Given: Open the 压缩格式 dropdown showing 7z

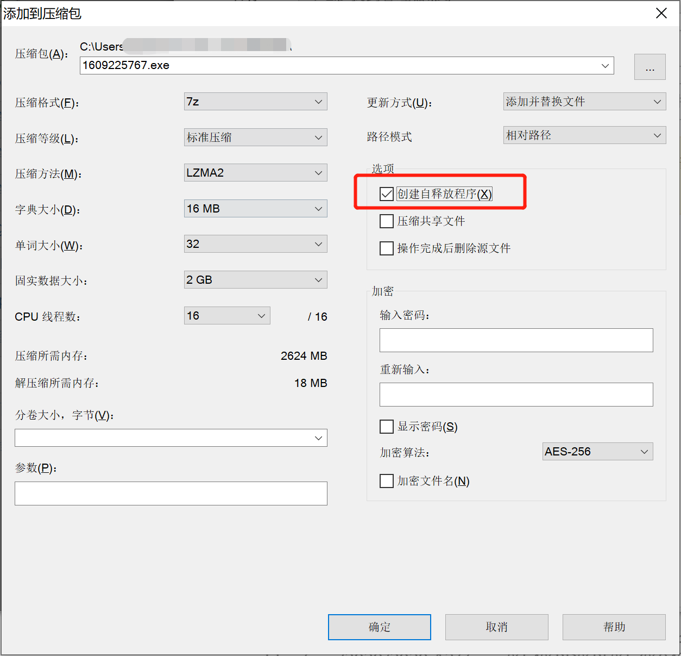Looking at the screenshot, I should [x=255, y=102].
